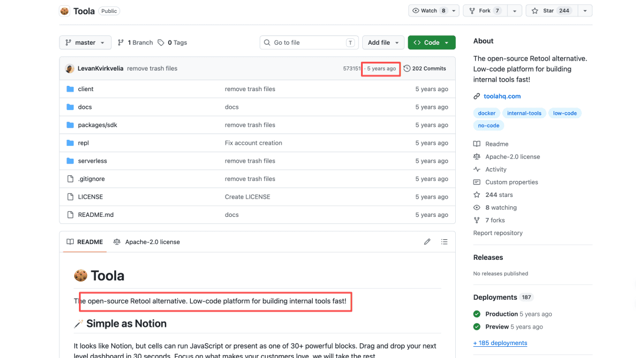The width and height of the screenshot is (636, 358).
Task: Open the LICENSE file
Action: [x=91, y=197]
